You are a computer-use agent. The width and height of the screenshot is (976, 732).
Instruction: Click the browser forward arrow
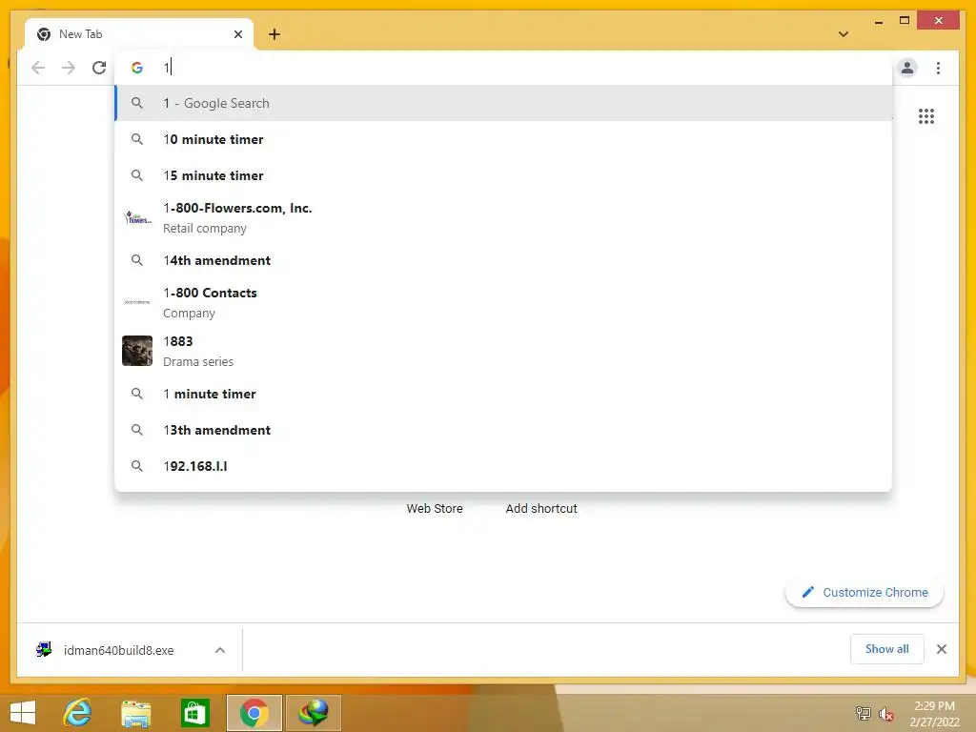[x=69, y=68]
